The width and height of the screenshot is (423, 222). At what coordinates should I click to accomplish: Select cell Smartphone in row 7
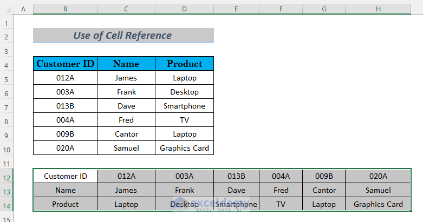click(x=184, y=106)
